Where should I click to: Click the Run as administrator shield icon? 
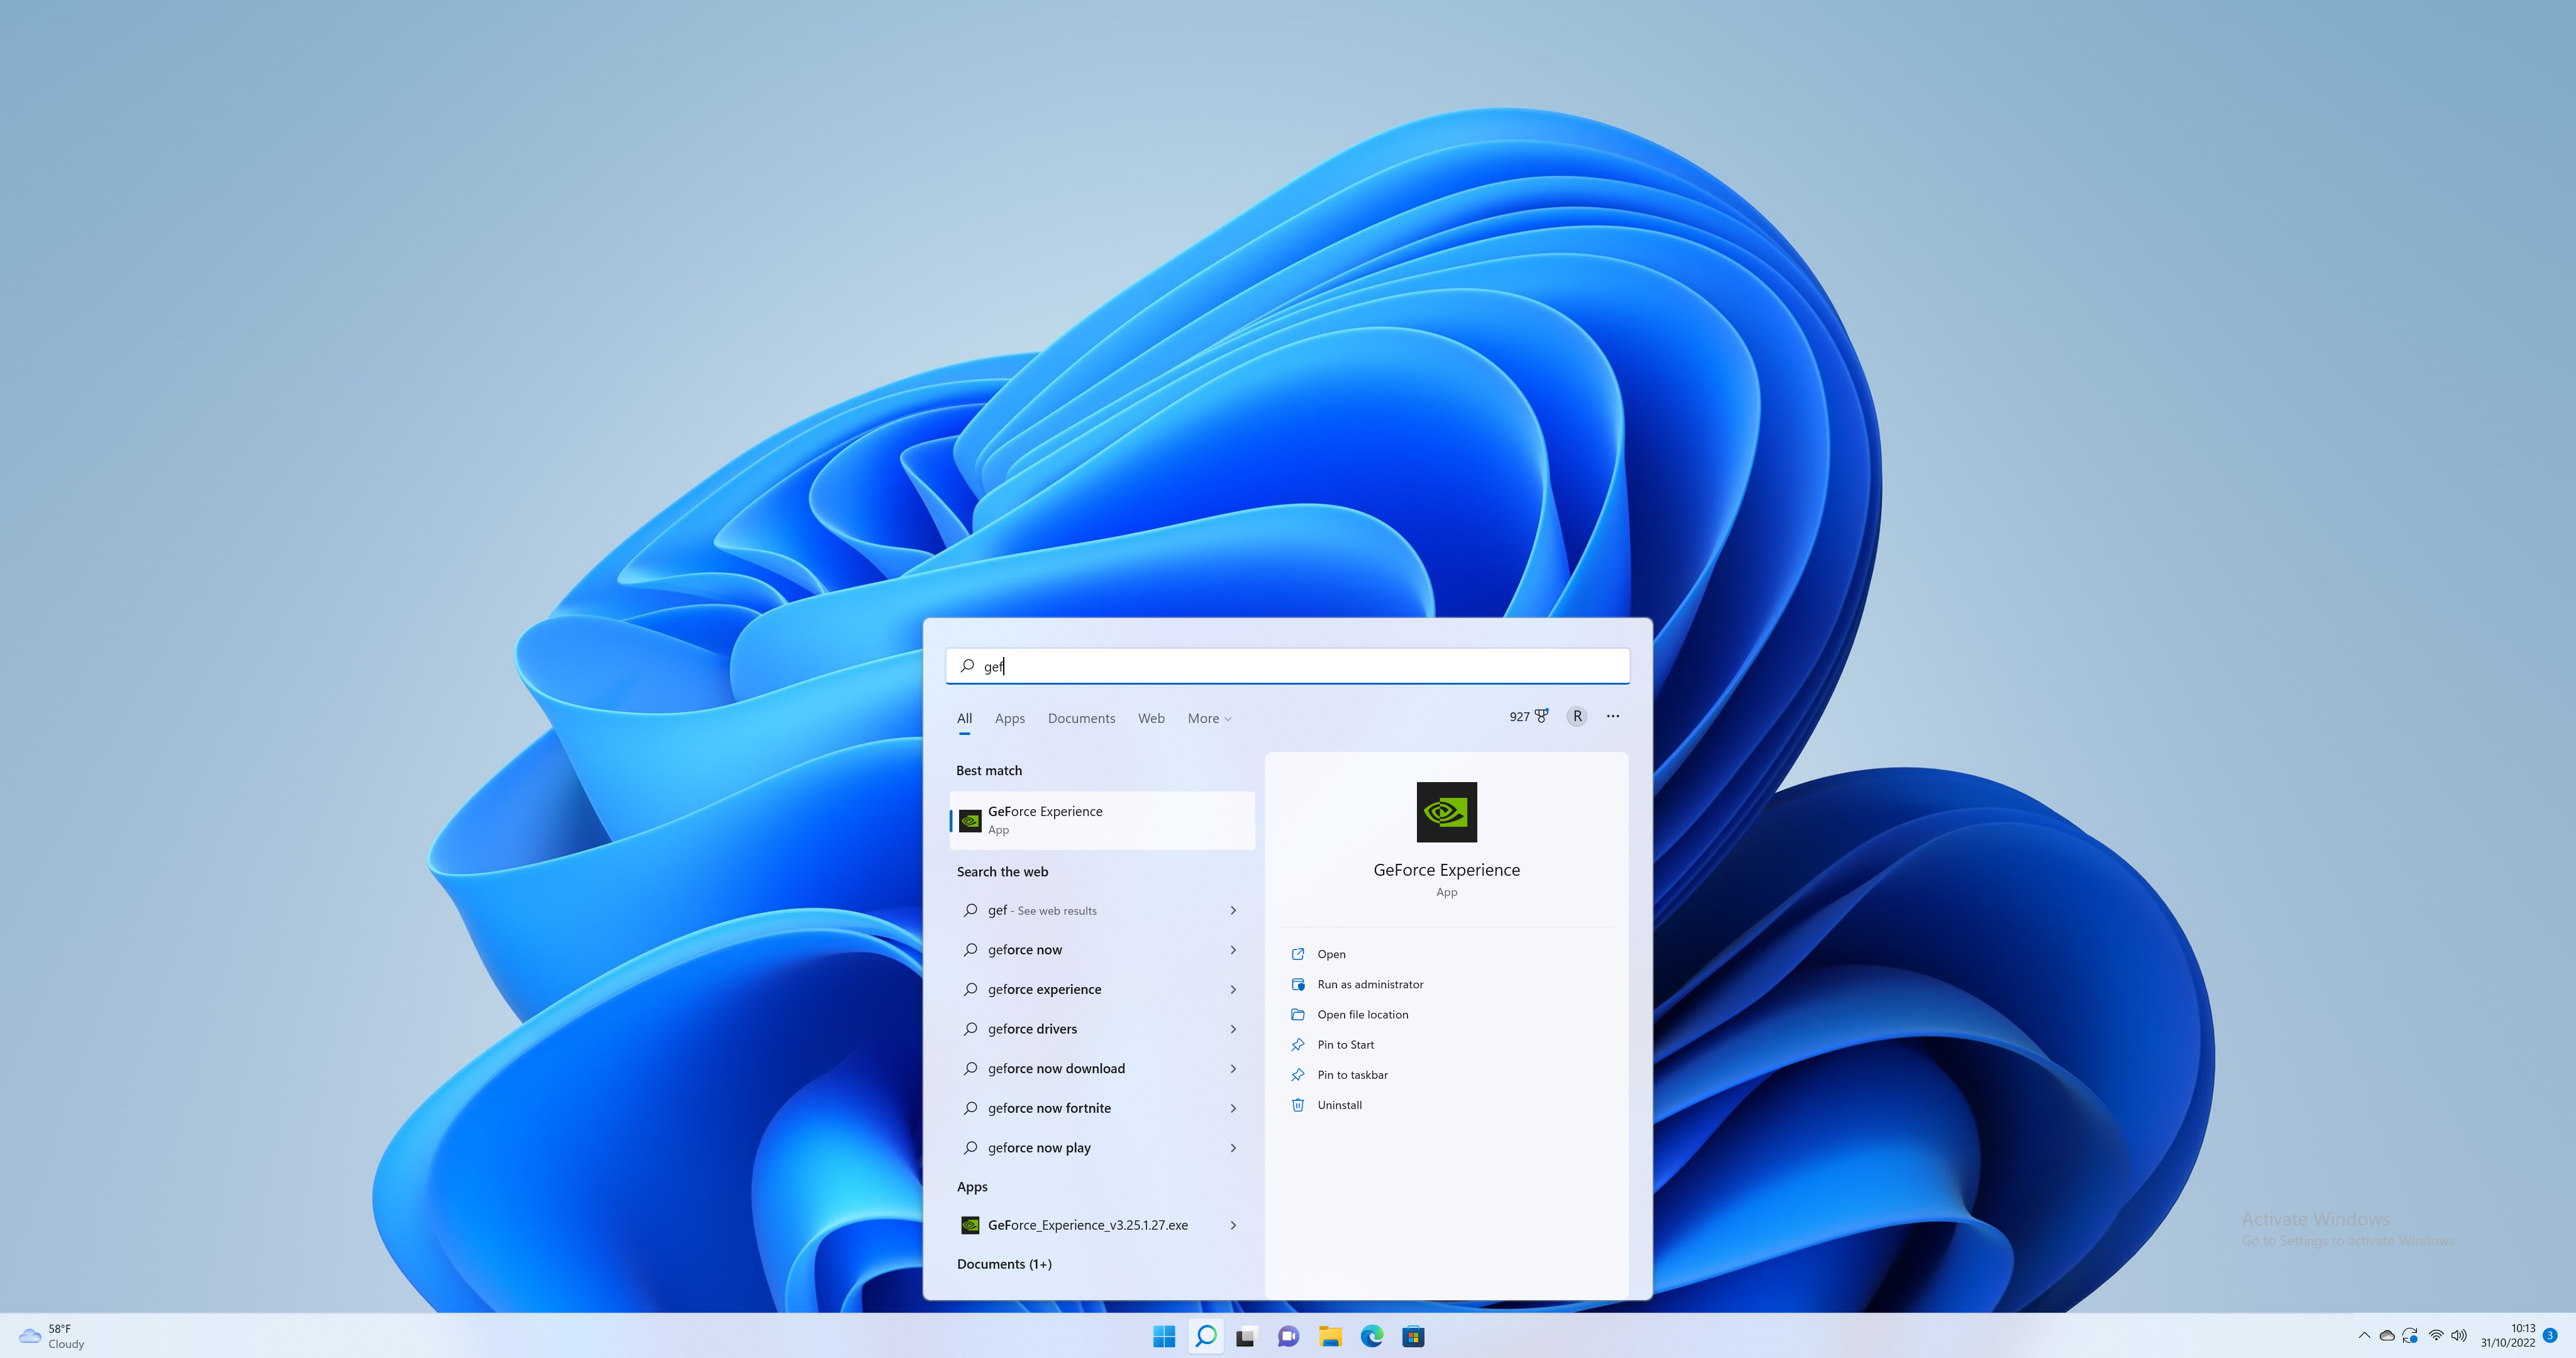[1298, 984]
